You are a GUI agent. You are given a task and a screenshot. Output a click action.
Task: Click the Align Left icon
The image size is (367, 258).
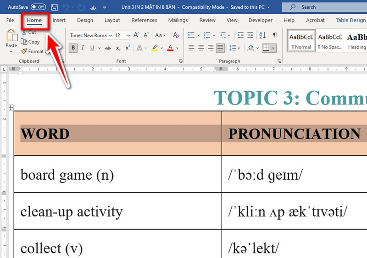pos(191,48)
